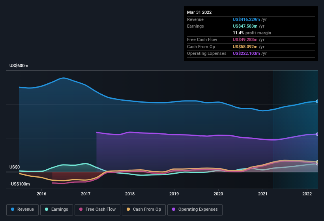Click the Free Cash Flow label in tooltip

click(x=202, y=39)
